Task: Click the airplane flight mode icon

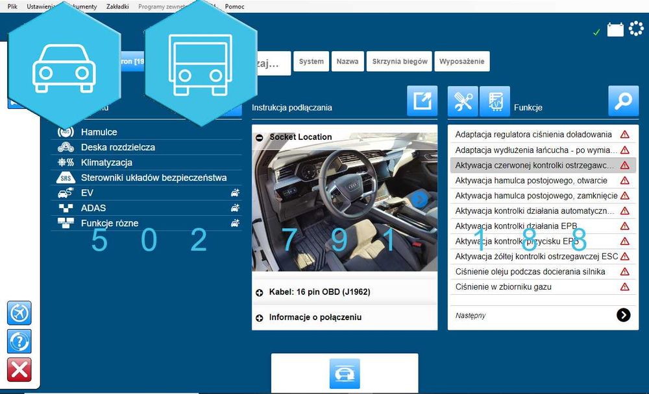Action: (19, 313)
